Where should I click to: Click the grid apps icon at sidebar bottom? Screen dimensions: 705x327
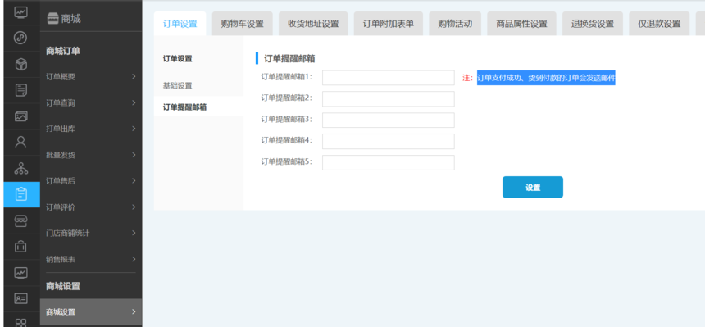click(21, 323)
